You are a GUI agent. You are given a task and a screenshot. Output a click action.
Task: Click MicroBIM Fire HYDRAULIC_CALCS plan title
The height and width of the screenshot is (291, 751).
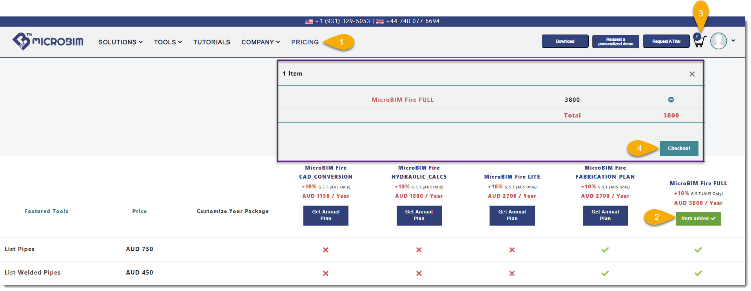pyautogui.click(x=419, y=172)
